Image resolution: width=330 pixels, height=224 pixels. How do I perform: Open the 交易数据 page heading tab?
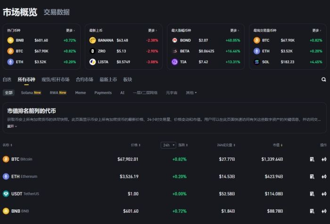(56, 12)
